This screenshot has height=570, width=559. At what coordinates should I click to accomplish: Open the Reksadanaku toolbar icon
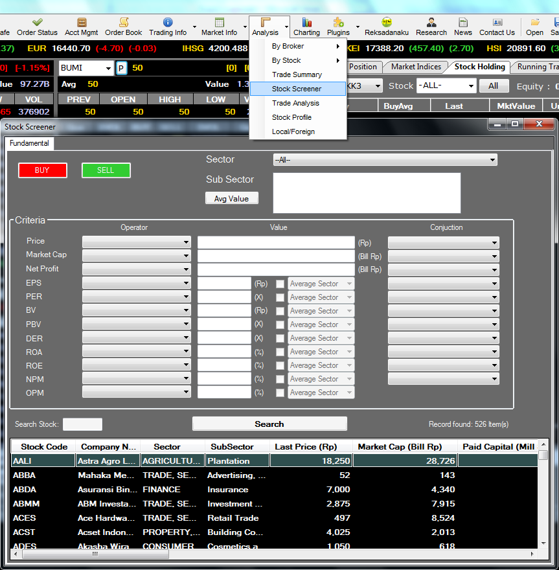click(x=387, y=27)
